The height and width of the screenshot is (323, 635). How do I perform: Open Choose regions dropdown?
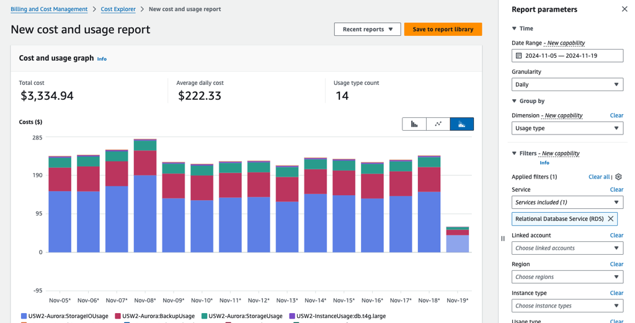click(x=567, y=277)
